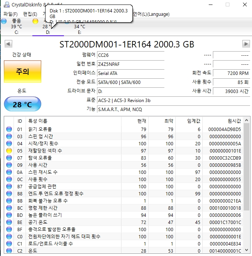This screenshot has height=256, width=252.
Task: Click the 특성 이름 column header
Action: tap(73, 121)
